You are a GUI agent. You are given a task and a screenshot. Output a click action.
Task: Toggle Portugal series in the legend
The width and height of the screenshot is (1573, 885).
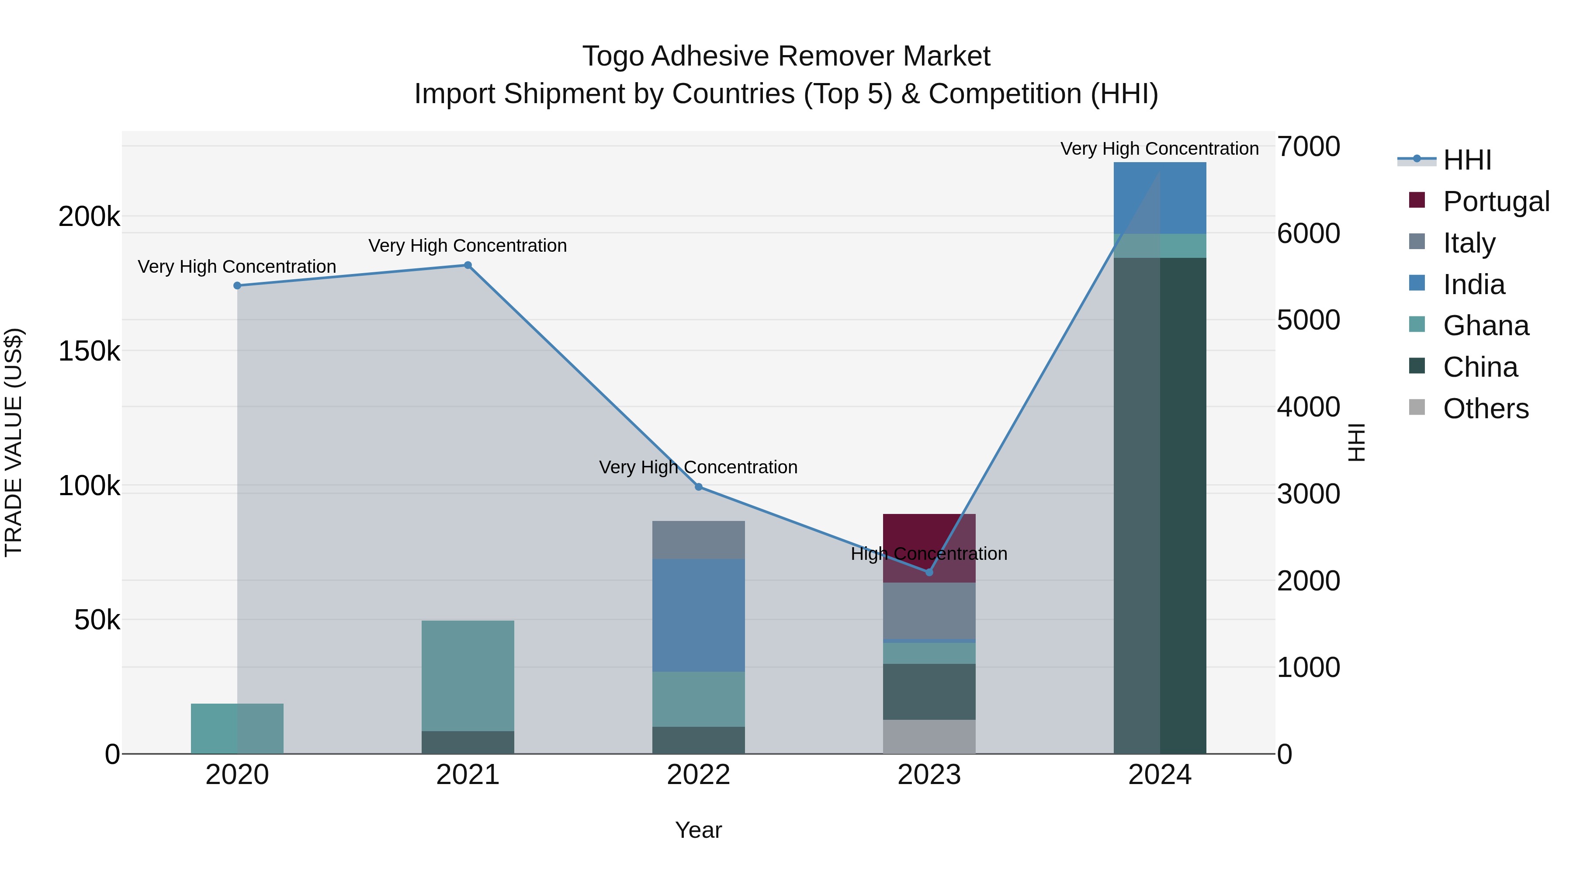point(1479,201)
